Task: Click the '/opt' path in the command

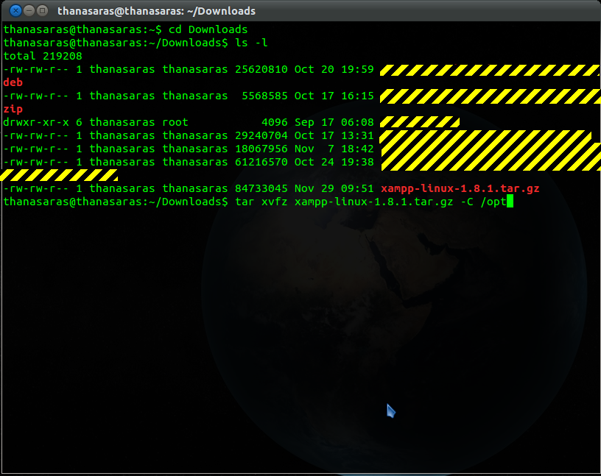Action: click(493, 202)
